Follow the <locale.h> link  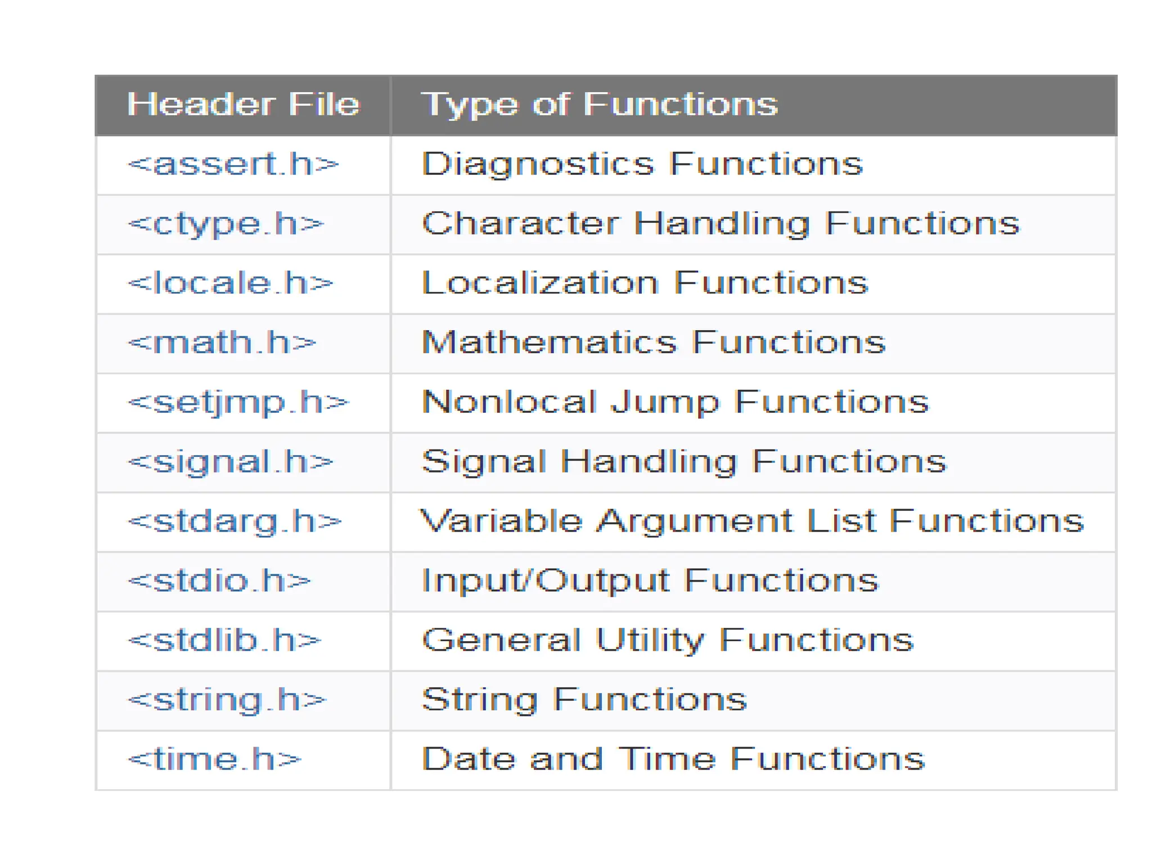[231, 283]
